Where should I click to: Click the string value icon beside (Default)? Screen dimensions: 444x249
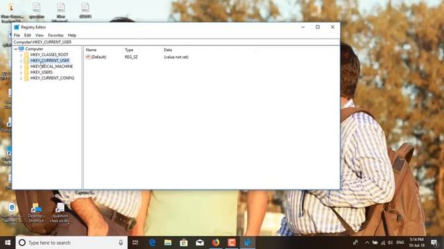click(88, 57)
